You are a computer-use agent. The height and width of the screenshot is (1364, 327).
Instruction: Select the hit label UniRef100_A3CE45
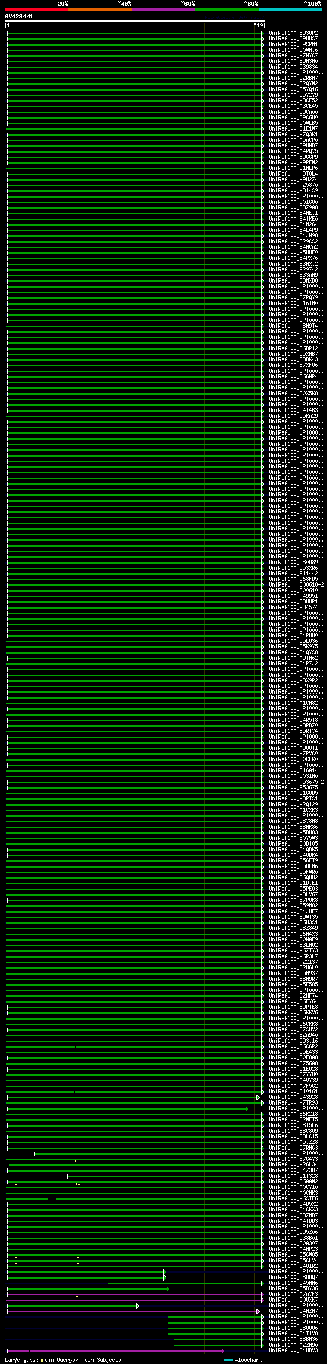(x=293, y=106)
